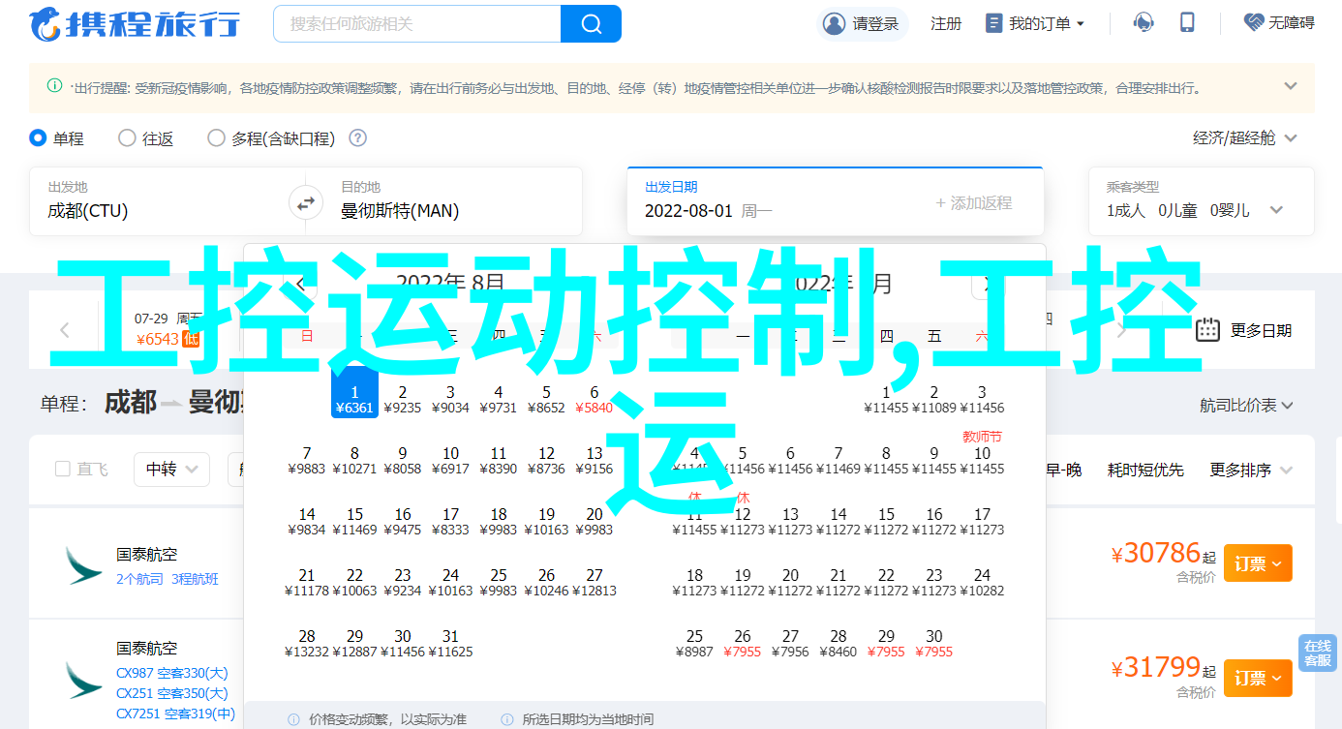1342x729 pixels.
Task: Expand the 经济/超值舱 cabin dropdown
Action: [1244, 138]
